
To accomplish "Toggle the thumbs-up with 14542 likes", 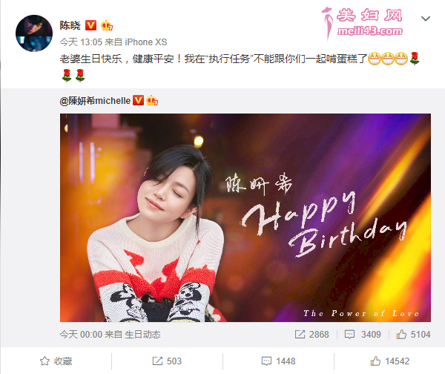I will point(389,361).
